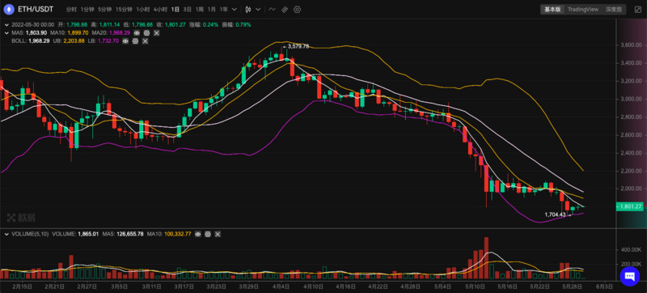Screen dimensions: 647x293
Task: Expand more time intervals dropdown arrow
Action: pos(235,9)
